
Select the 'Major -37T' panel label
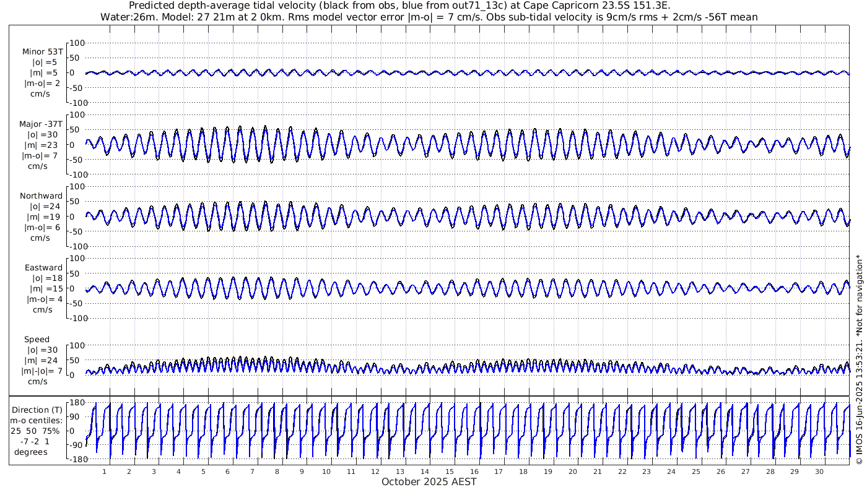pyautogui.click(x=41, y=124)
